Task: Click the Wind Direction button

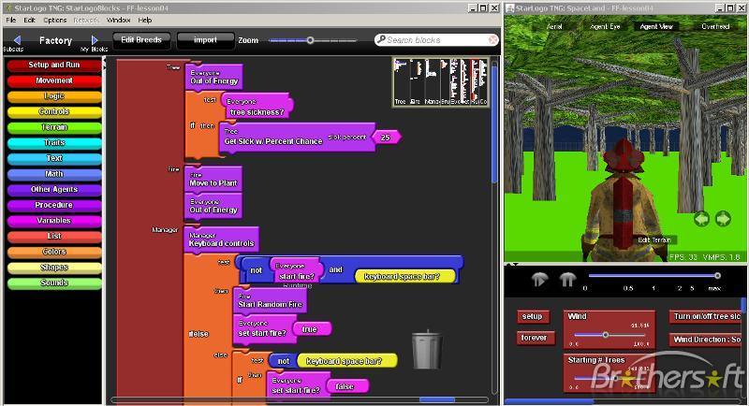Action: click(x=706, y=340)
